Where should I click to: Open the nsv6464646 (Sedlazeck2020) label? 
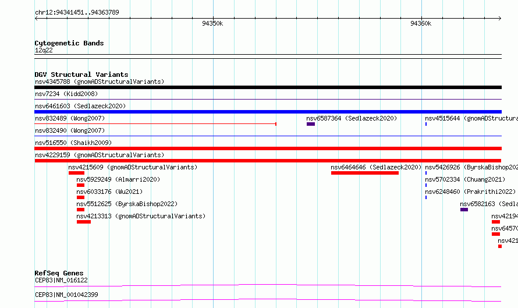click(x=376, y=167)
